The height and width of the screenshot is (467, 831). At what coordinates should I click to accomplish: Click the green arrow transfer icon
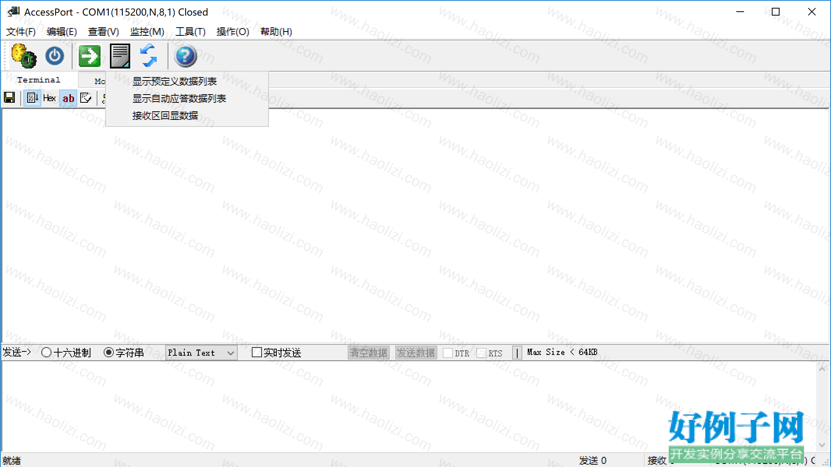[x=89, y=56]
